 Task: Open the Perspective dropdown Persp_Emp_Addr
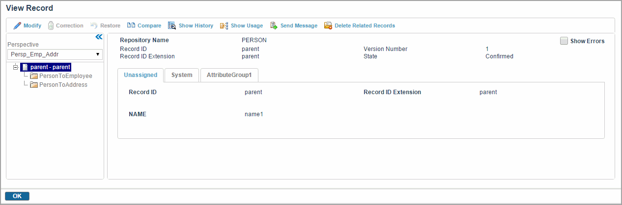point(55,54)
